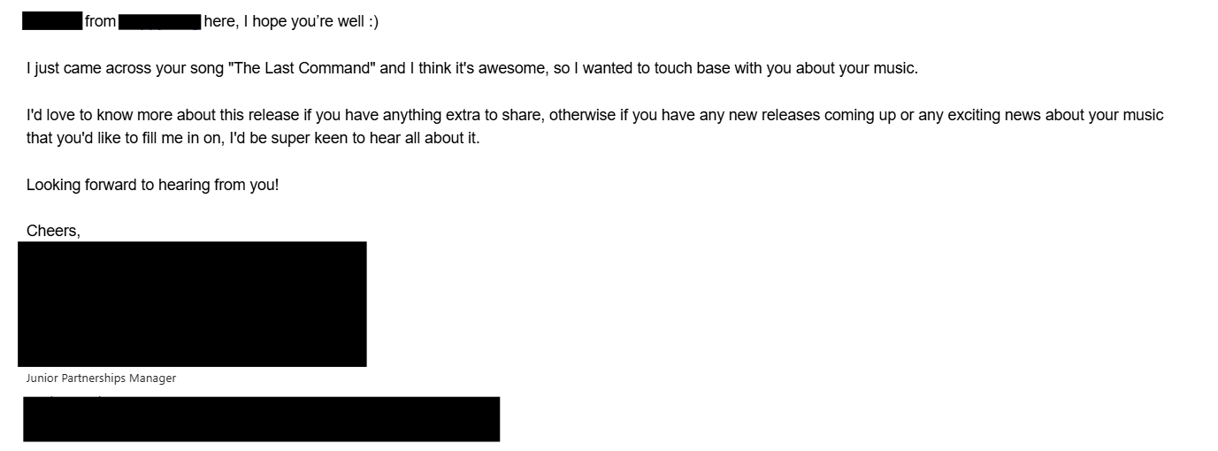Click the large redacted signature block

click(x=192, y=303)
